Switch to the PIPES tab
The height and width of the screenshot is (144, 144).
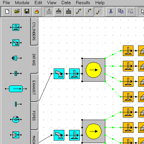(34, 116)
